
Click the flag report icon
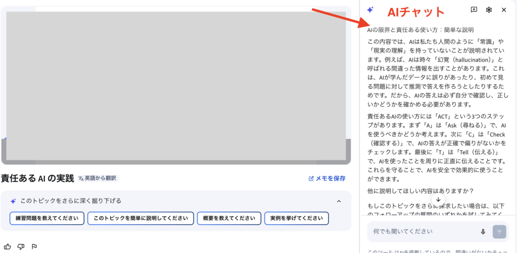(34, 246)
